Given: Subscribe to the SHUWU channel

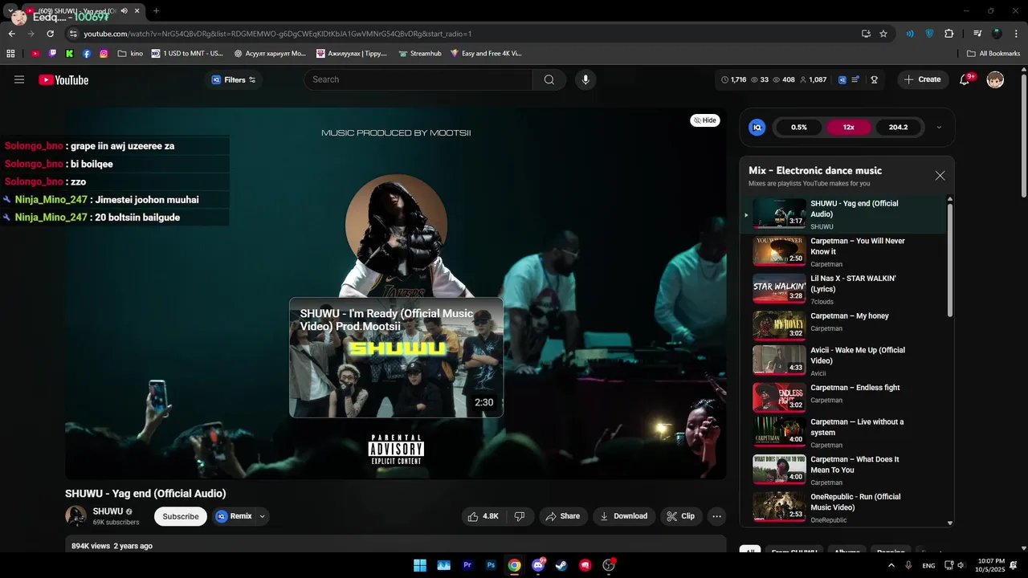Looking at the screenshot, I should pos(181,516).
